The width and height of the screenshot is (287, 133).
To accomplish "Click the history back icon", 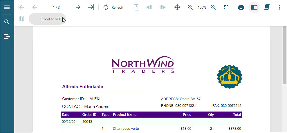I will point(149,7).
